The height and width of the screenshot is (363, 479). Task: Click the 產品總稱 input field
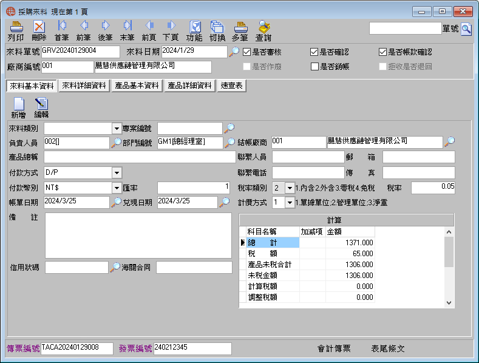click(140, 157)
